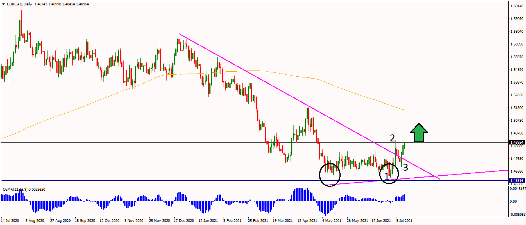Click the 1.60174 price axis label
526x225 pixels.
[516, 6]
